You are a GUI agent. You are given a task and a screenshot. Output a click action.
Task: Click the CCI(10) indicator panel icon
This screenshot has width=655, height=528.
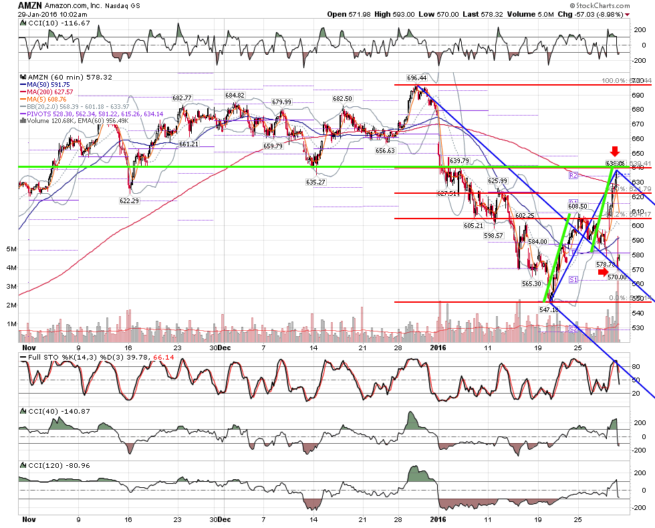click(x=23, y=23)
